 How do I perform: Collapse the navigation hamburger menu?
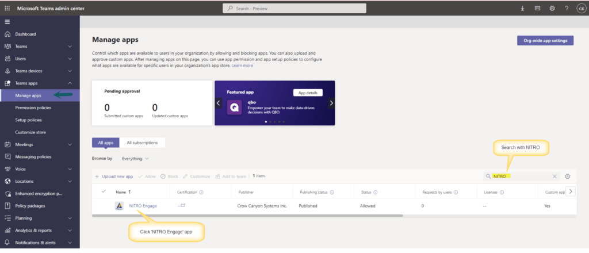pyautogui.click(x=7, y=21)
